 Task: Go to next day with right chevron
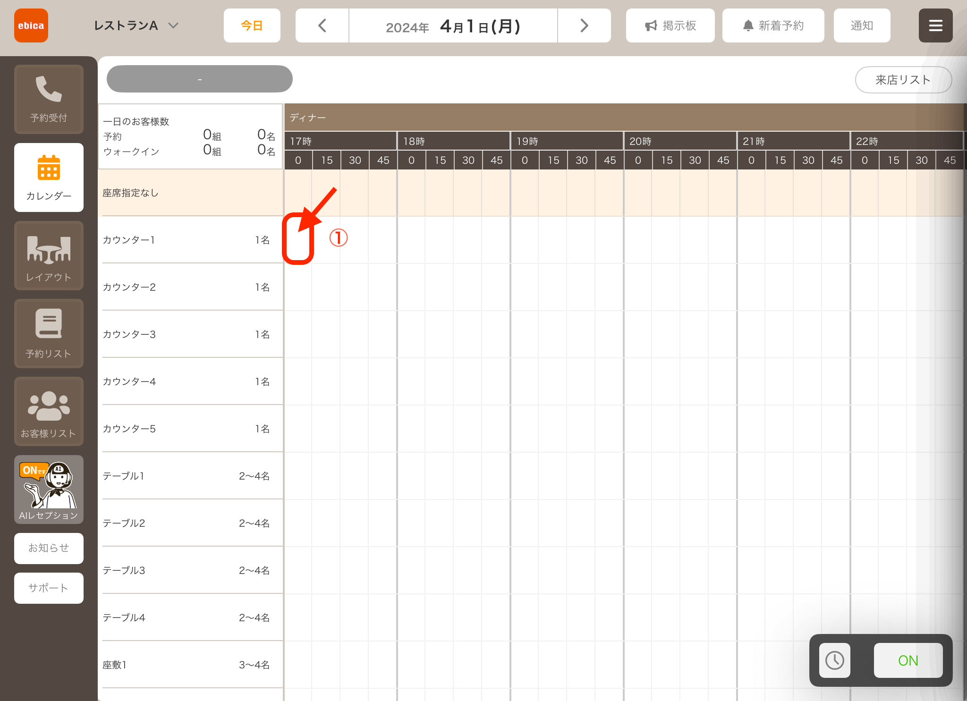tap(584, 25)
